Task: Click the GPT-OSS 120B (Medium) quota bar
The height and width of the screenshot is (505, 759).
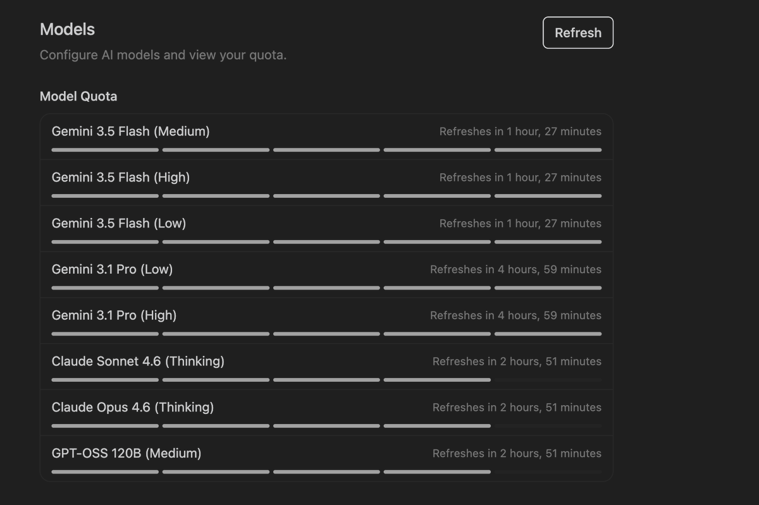Action: click(x=326, y=472)
